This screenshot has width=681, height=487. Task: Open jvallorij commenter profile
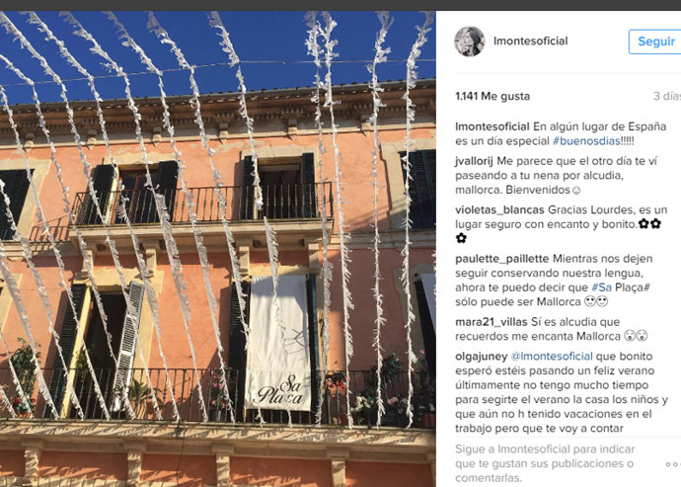(474, 161)
